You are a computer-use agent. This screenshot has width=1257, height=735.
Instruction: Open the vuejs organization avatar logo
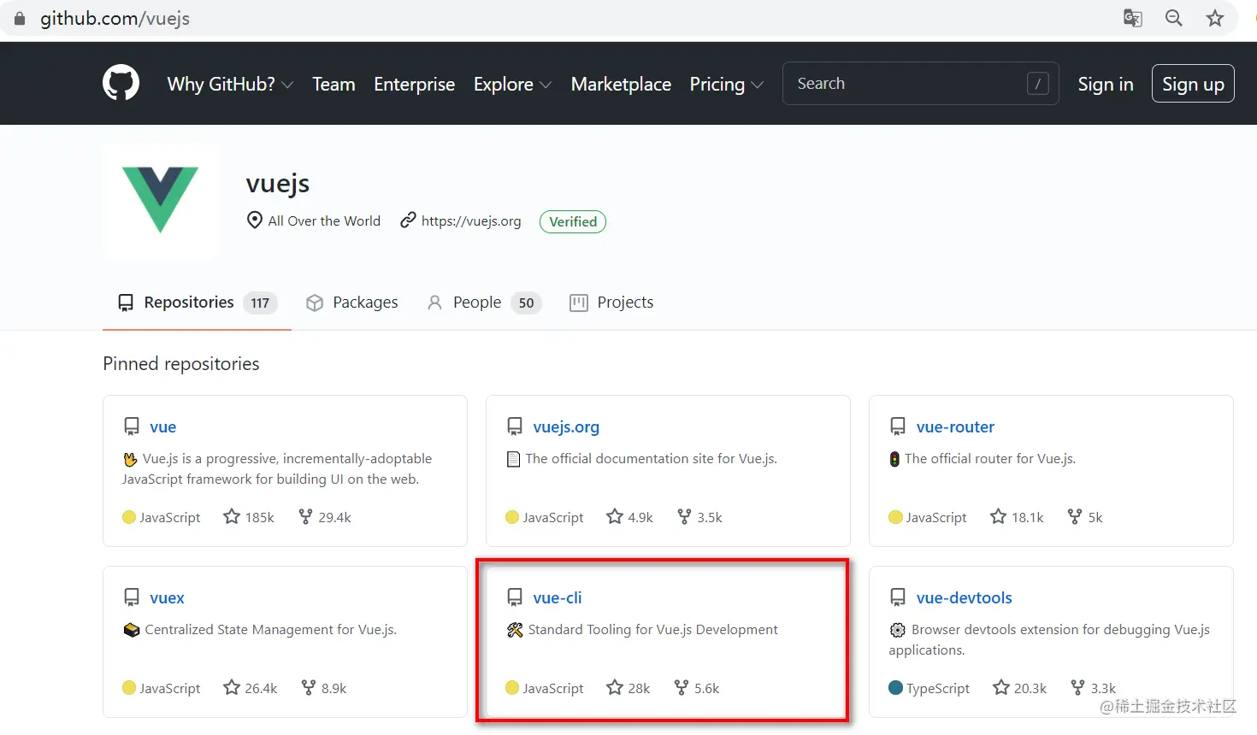click(x=161, y=201)
